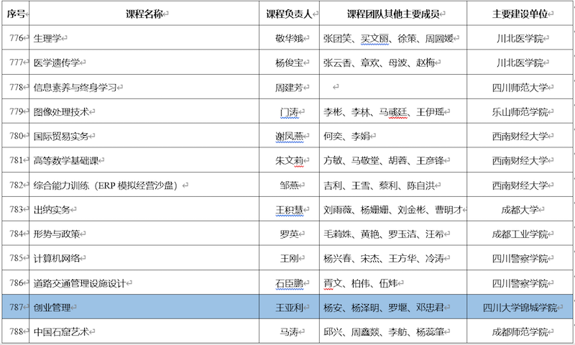Click the team members cell 何奕、李娟
Screen dimensions: 575x345
tap(393, 136)
